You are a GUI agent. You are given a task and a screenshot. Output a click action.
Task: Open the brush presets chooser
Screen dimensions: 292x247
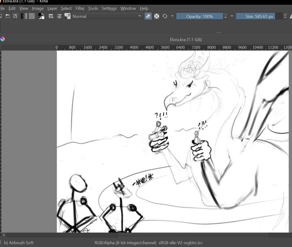click(59, 16)
